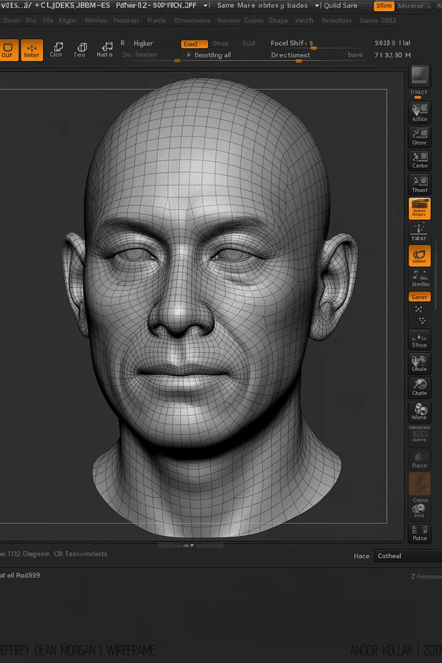Click the Thiaot tool icon
442x663 pixels.
(x=419, y=184)
